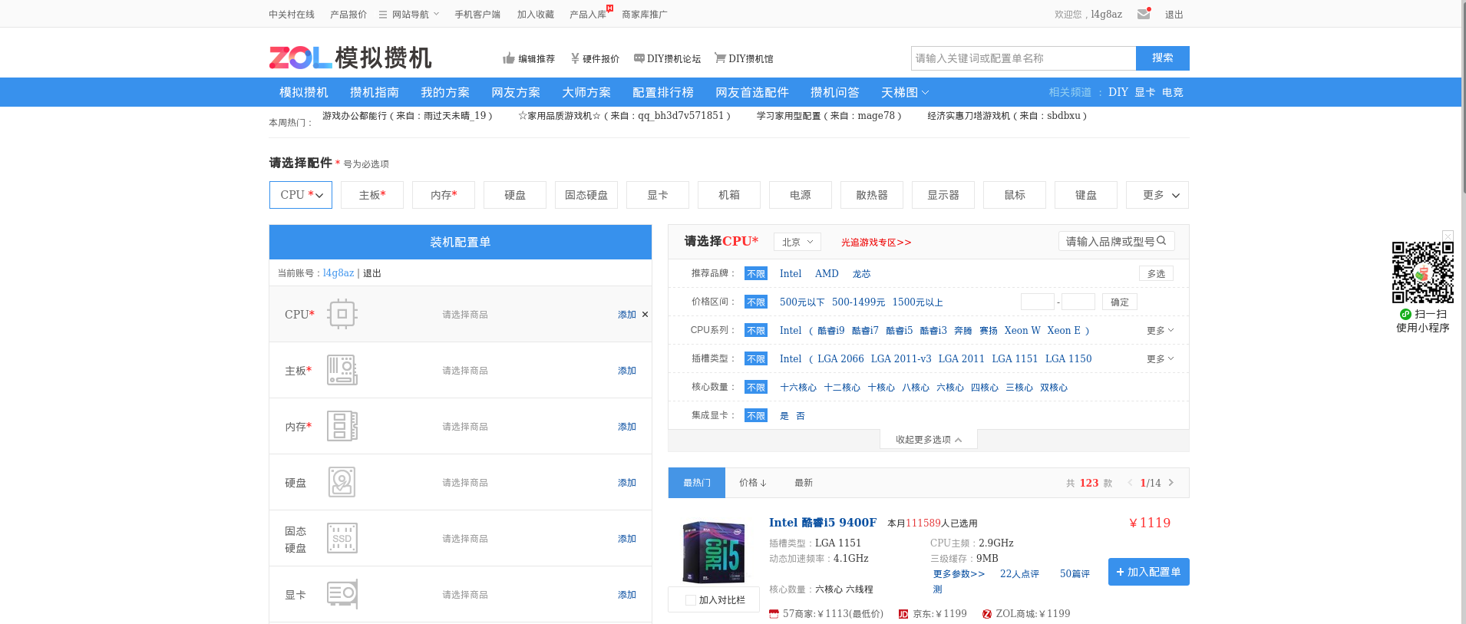This screenshot has width=1466, height=624.
Task: Open 配置排行榜 nav item
Action: coord(663,92)
